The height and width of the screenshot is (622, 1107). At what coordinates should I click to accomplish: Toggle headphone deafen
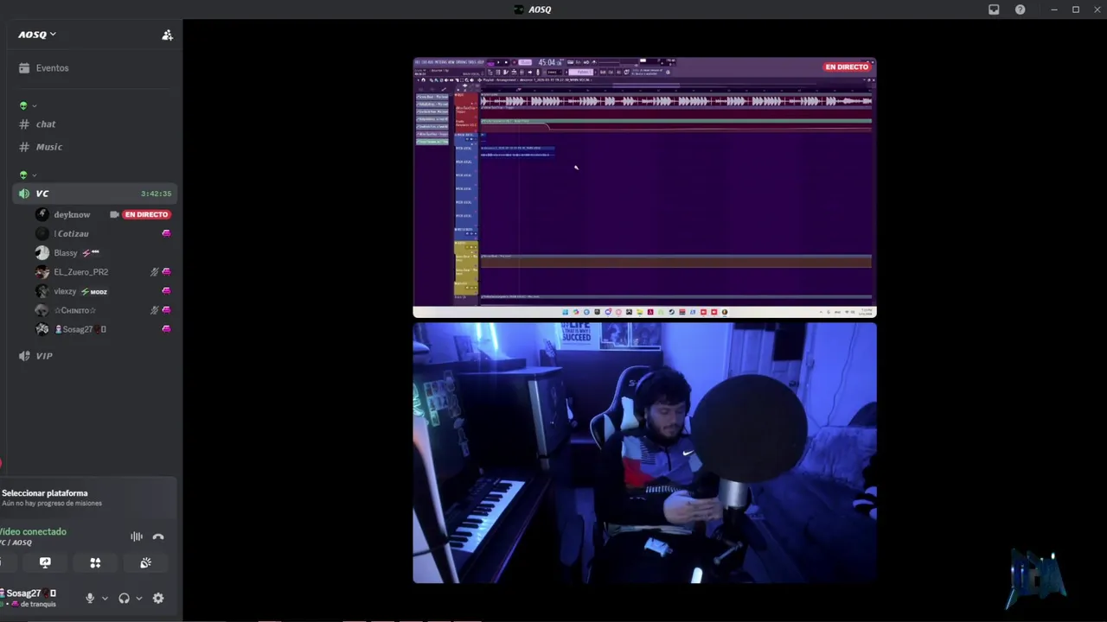(x=124, y=598)
